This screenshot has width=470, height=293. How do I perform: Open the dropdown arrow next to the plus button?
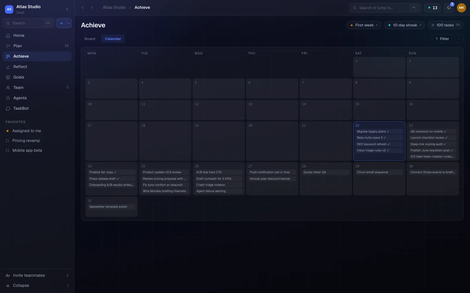[x=69, y=23]
